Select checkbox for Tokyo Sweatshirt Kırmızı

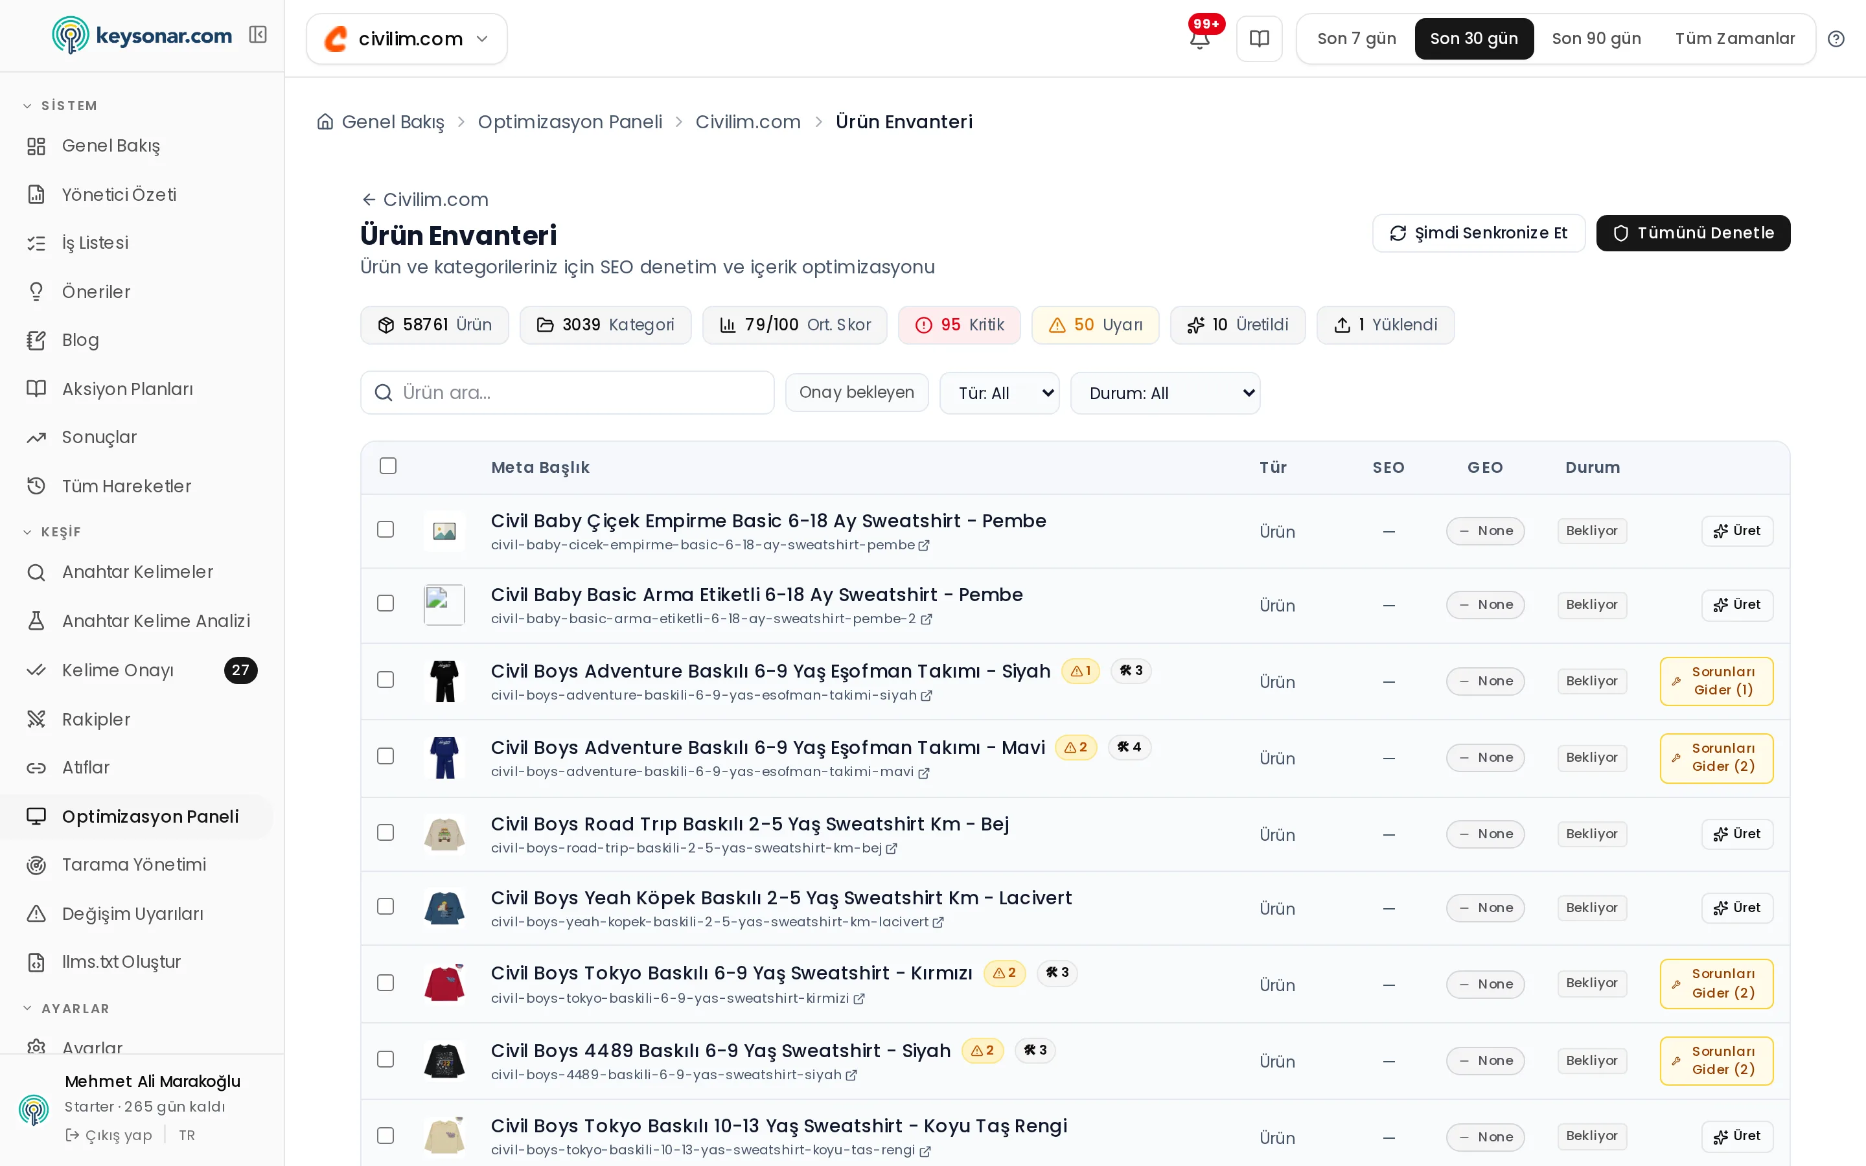[x=386, y=983]
